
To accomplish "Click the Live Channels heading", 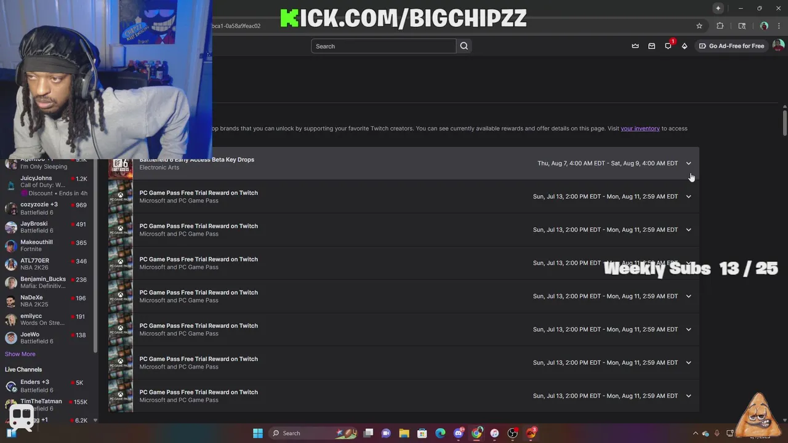I will tap(23, 369).
